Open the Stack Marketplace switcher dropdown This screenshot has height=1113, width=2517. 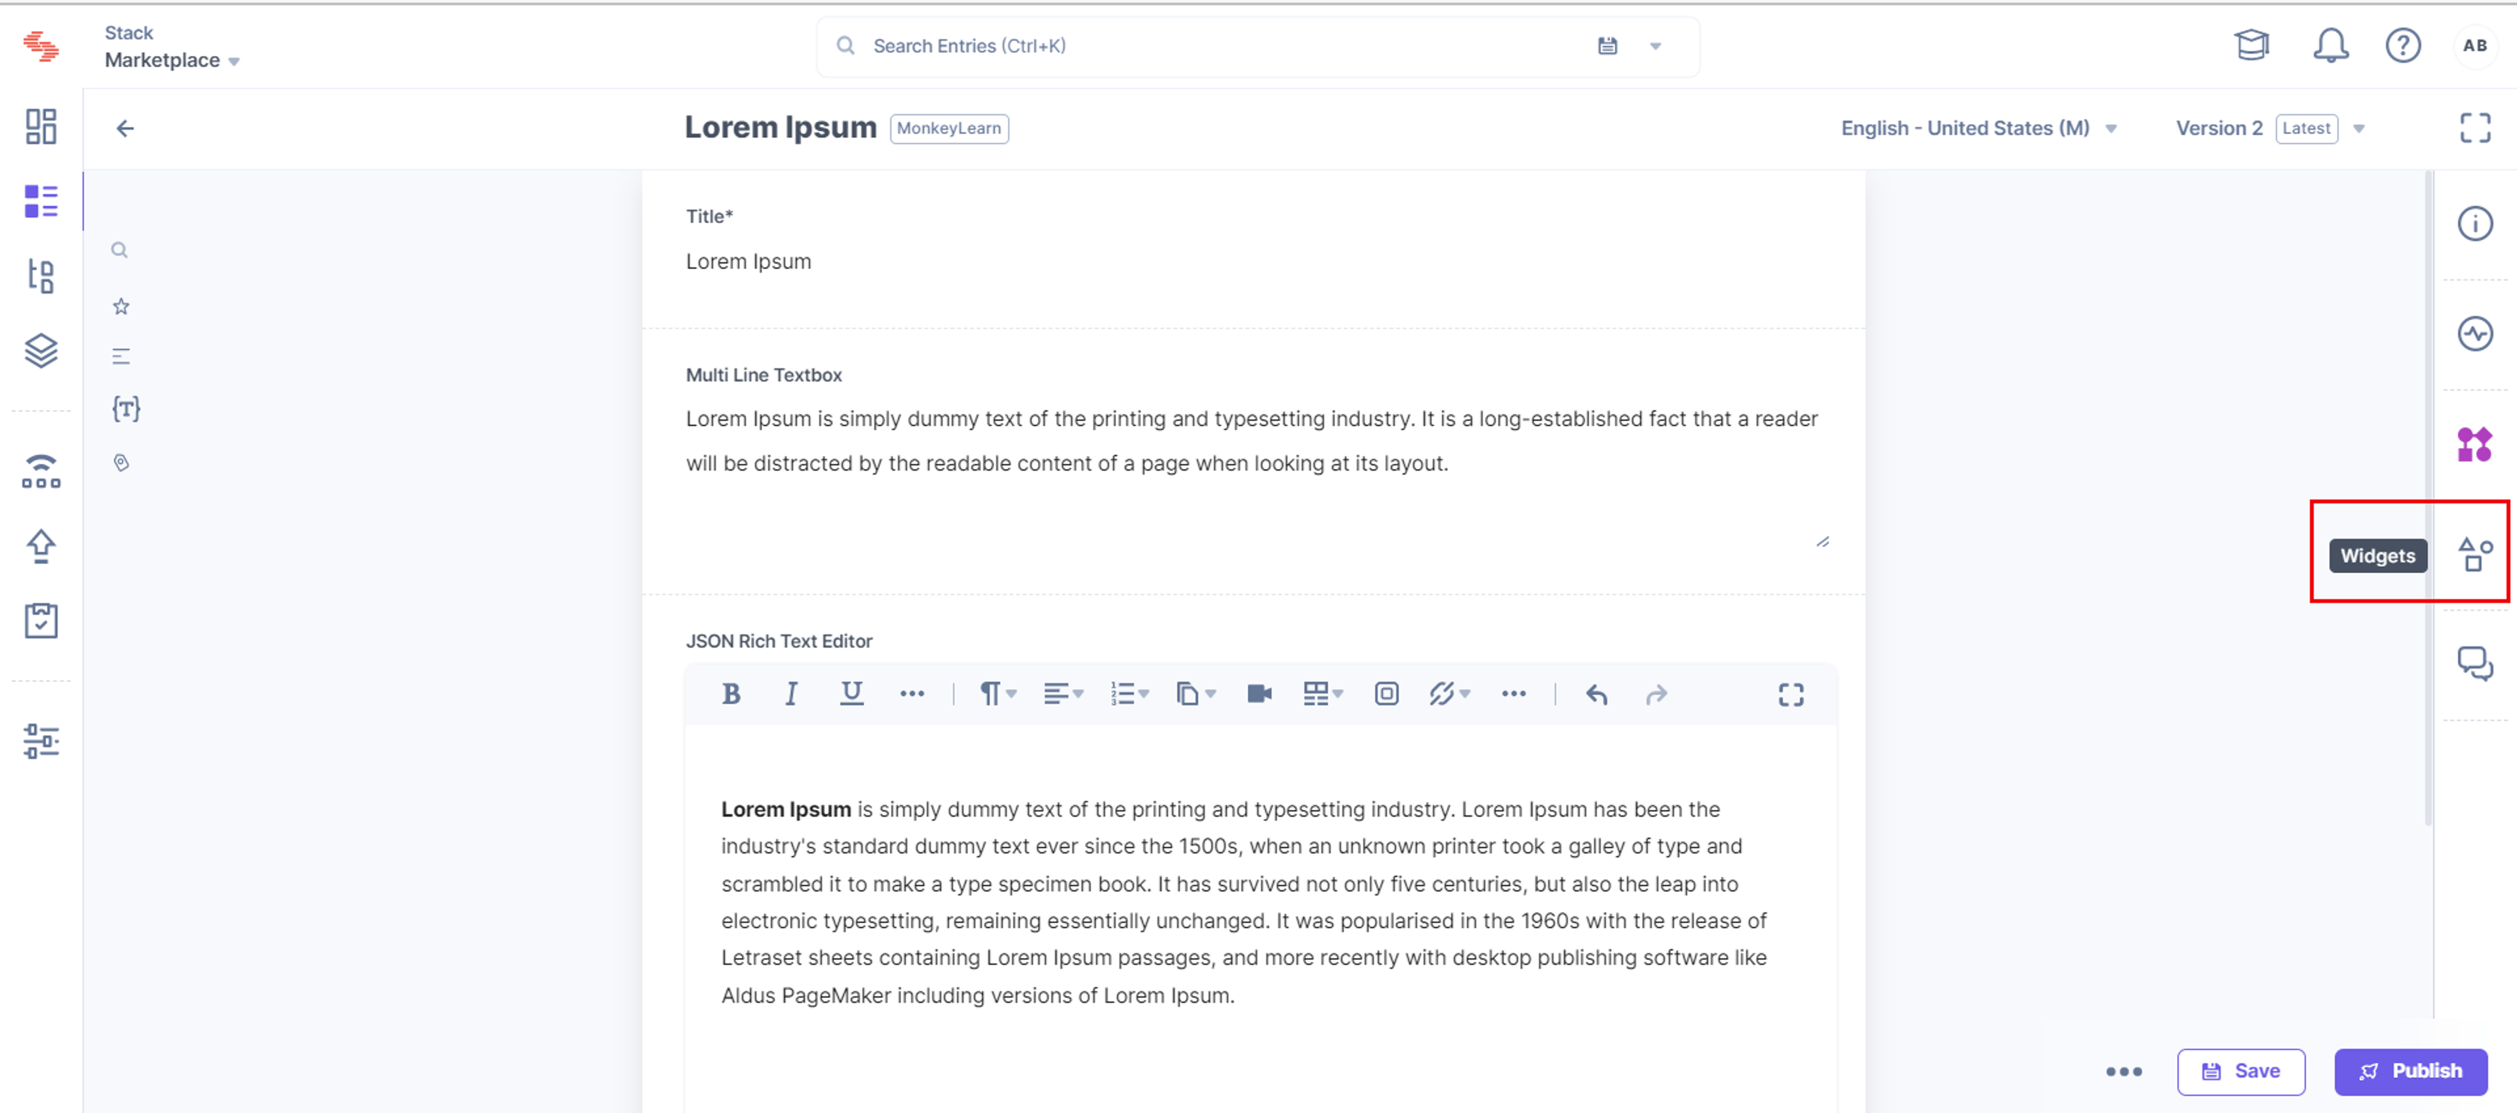172,47
